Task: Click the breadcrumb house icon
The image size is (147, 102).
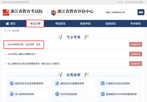Action: [5, 30]
